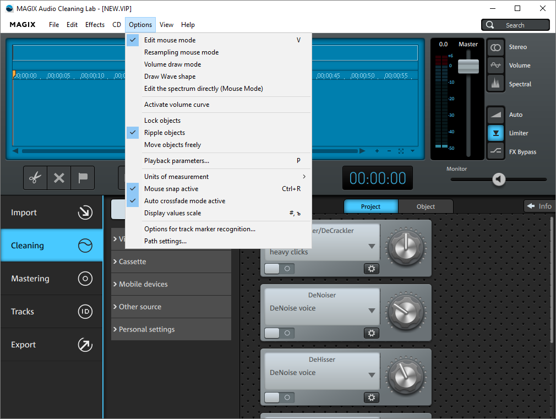Open the DeNoiser preset dropdown
Image resolution: width=556 pixels, height=419 pixels.
point(371,311)
